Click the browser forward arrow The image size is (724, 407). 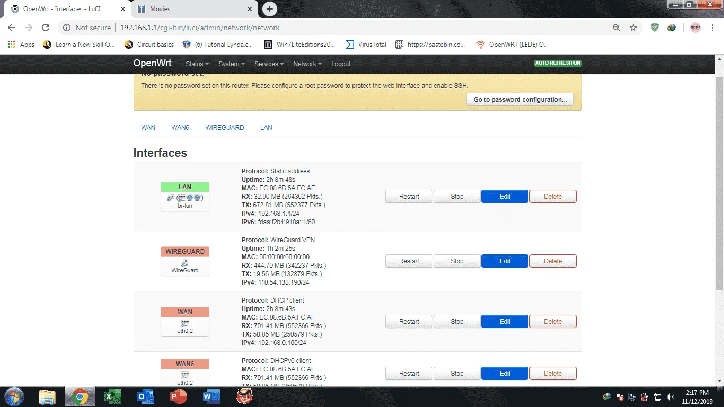point(29,28)
